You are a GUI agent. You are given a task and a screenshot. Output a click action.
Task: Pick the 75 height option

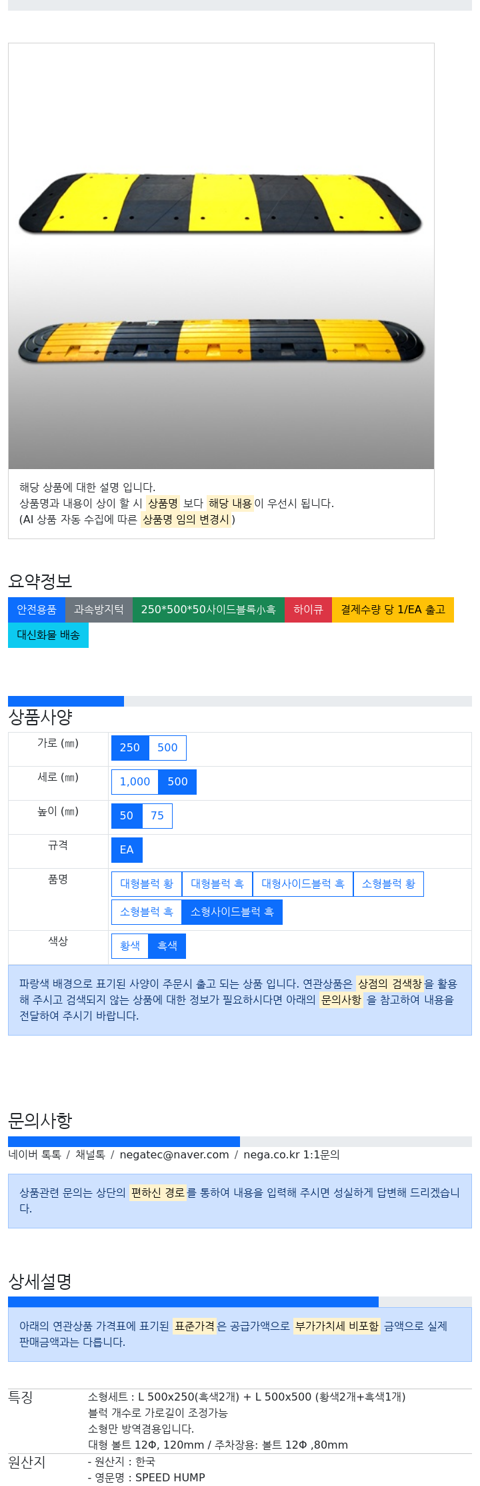point(157,816)
